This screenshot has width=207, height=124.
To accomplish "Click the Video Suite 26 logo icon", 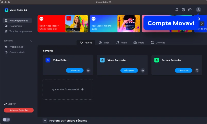I will pyautogui.click(x=6, y=10).
